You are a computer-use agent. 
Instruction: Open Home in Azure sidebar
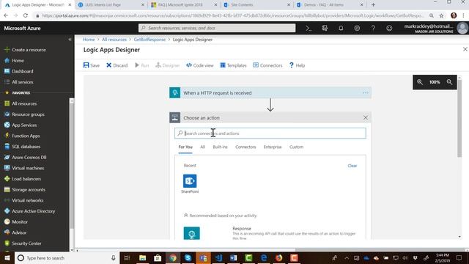pos(15,60)
